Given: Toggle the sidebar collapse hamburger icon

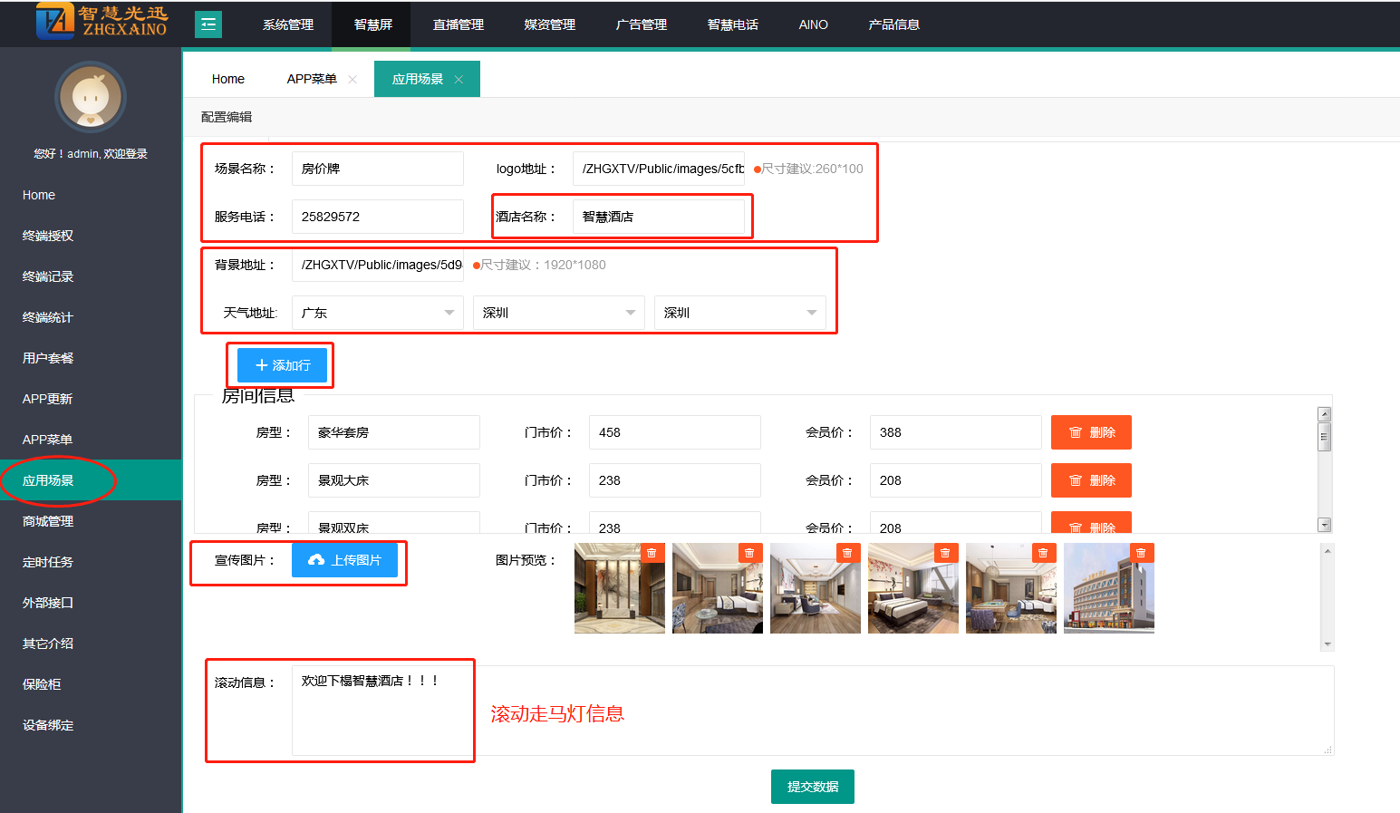Looking at the screenshot, I should (208, 24).
